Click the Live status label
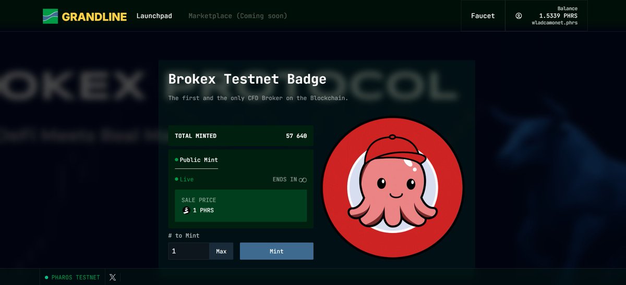This screenshot has height=285, width=626. point(187,179)
